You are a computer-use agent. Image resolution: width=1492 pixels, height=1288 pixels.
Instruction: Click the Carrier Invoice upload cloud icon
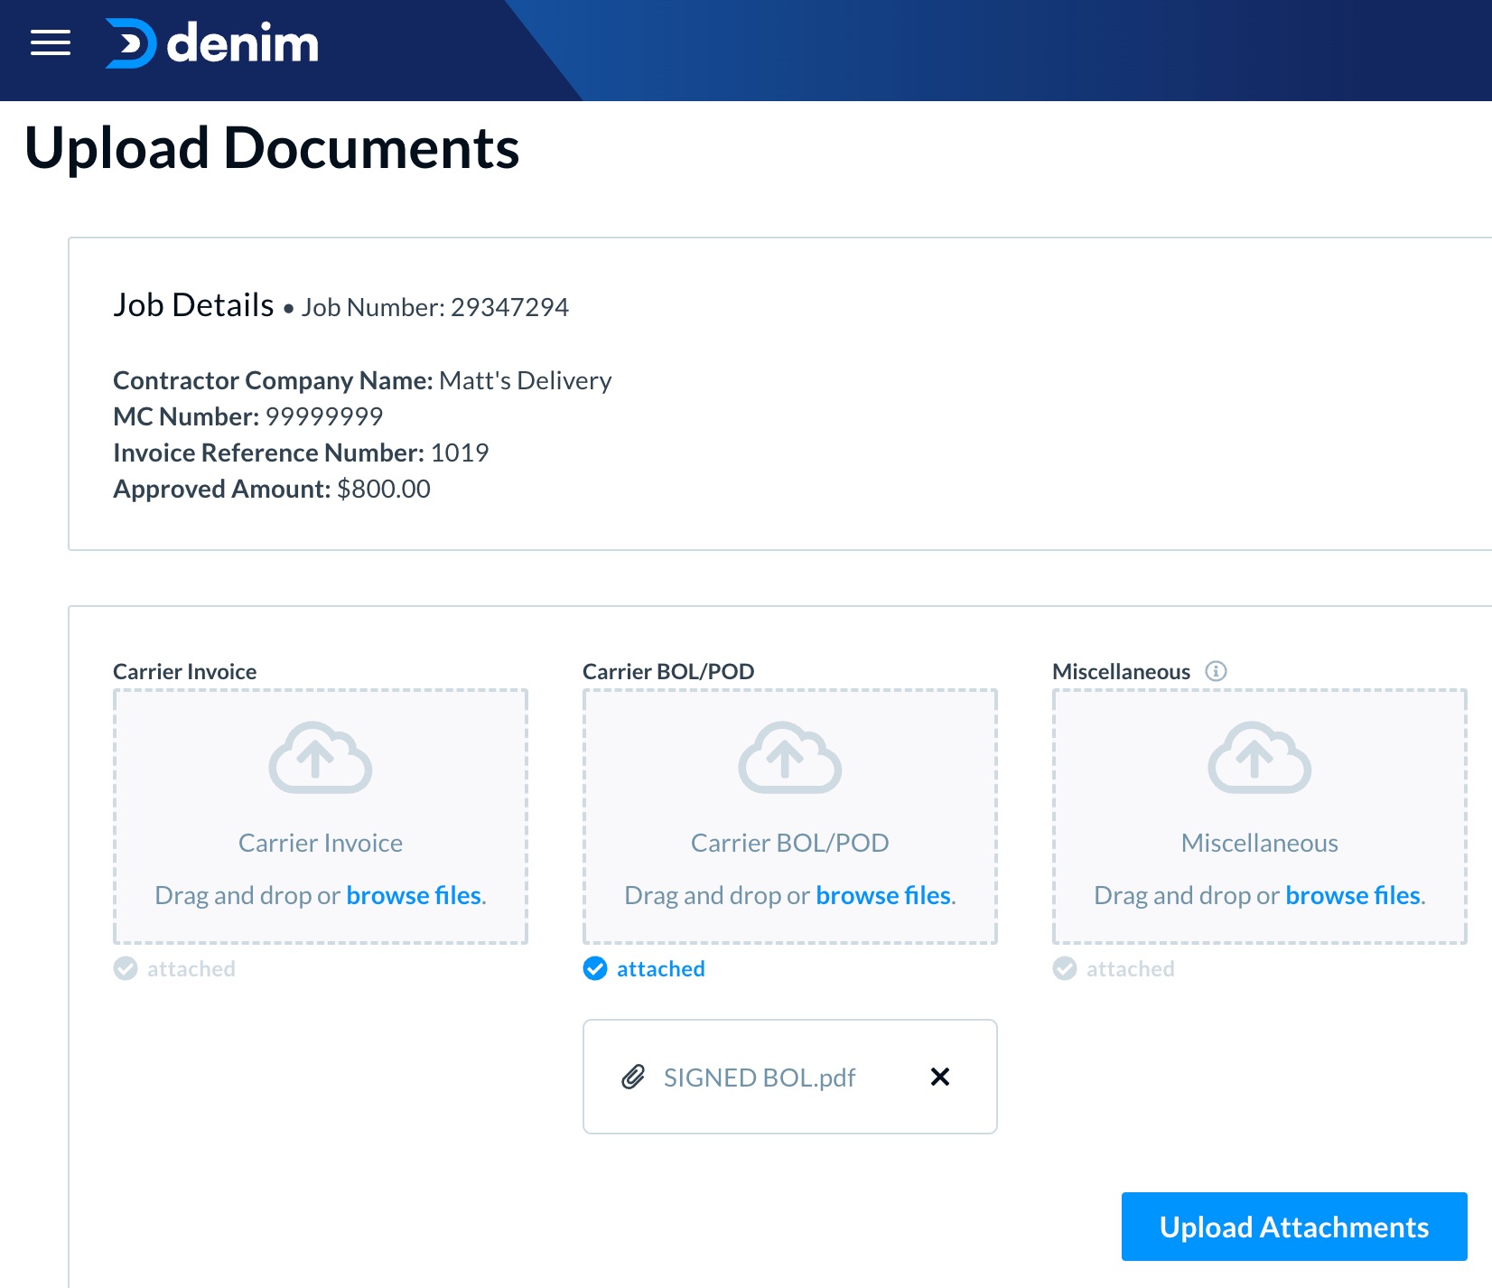(321, 758)
